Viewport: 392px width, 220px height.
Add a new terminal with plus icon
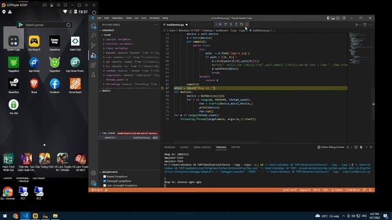(347, 147)
